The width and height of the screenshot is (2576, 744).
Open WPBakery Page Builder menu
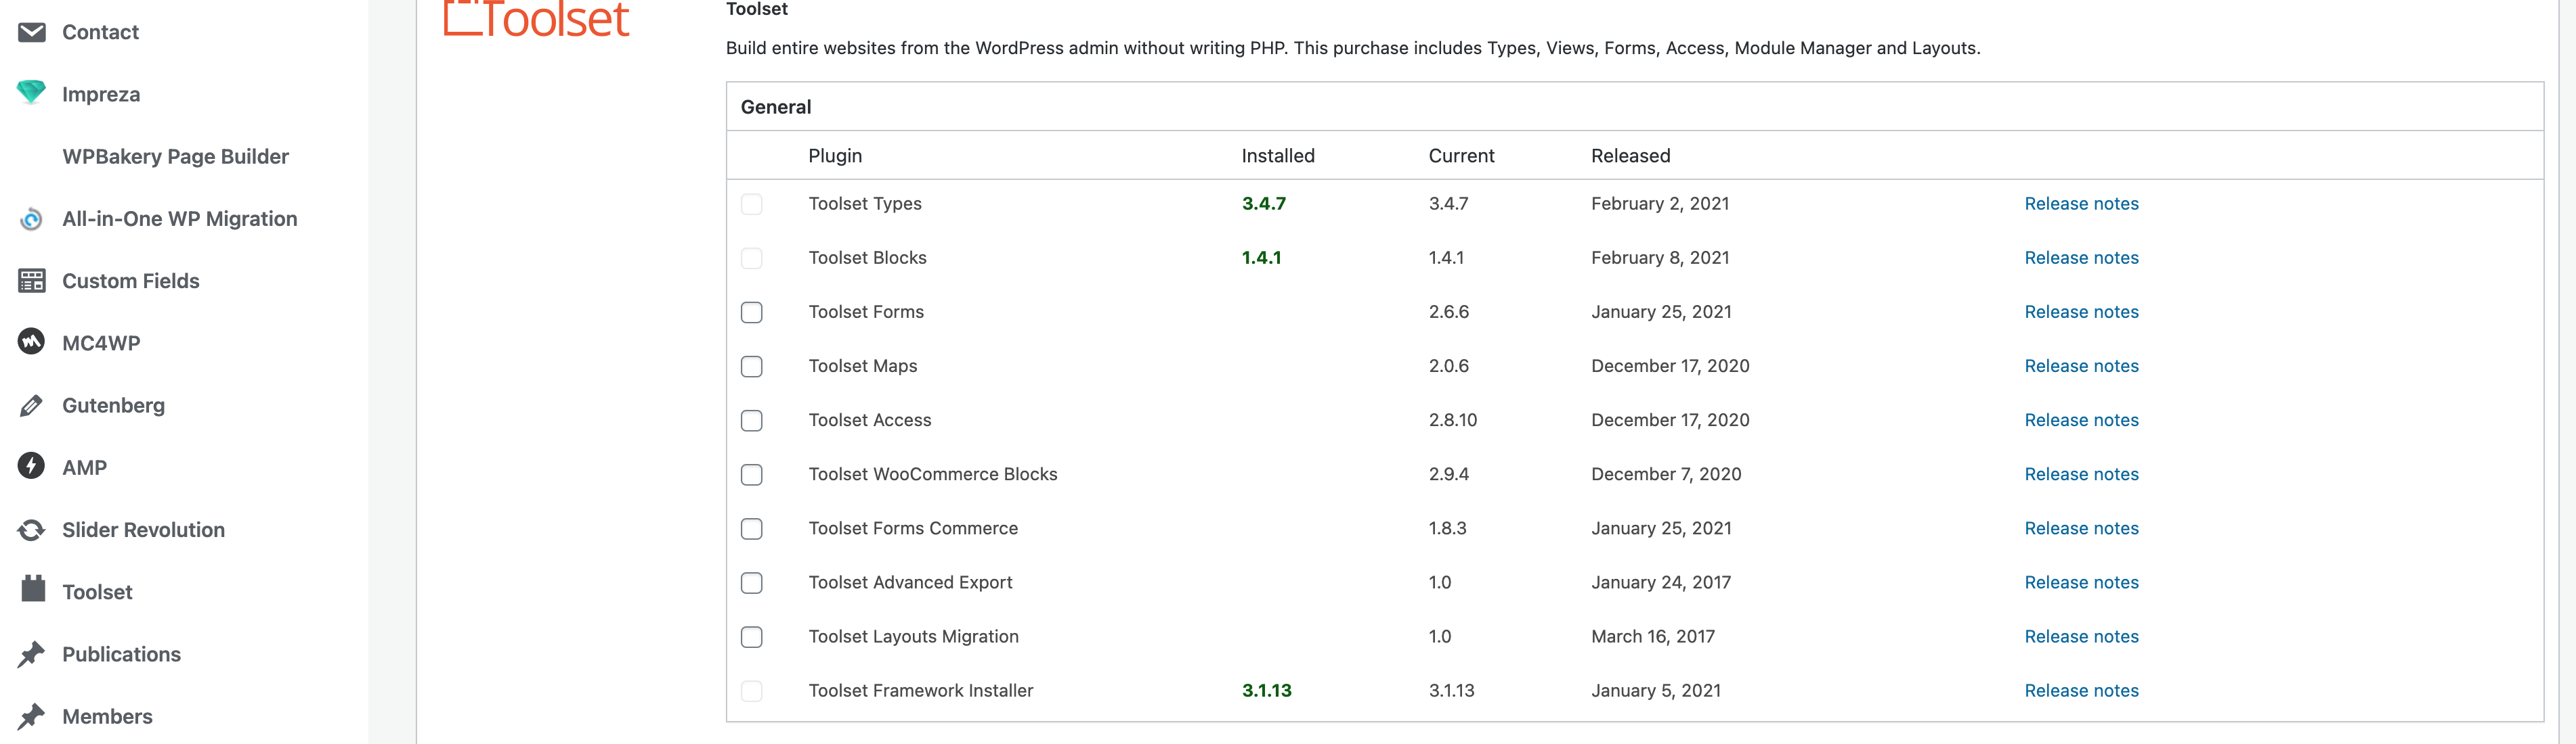pyautogui.click(x=175, y=157)
